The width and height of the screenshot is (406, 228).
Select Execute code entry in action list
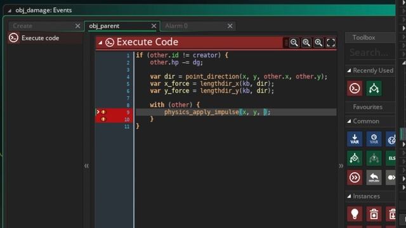pyautogui.click(x=45, y=38)
